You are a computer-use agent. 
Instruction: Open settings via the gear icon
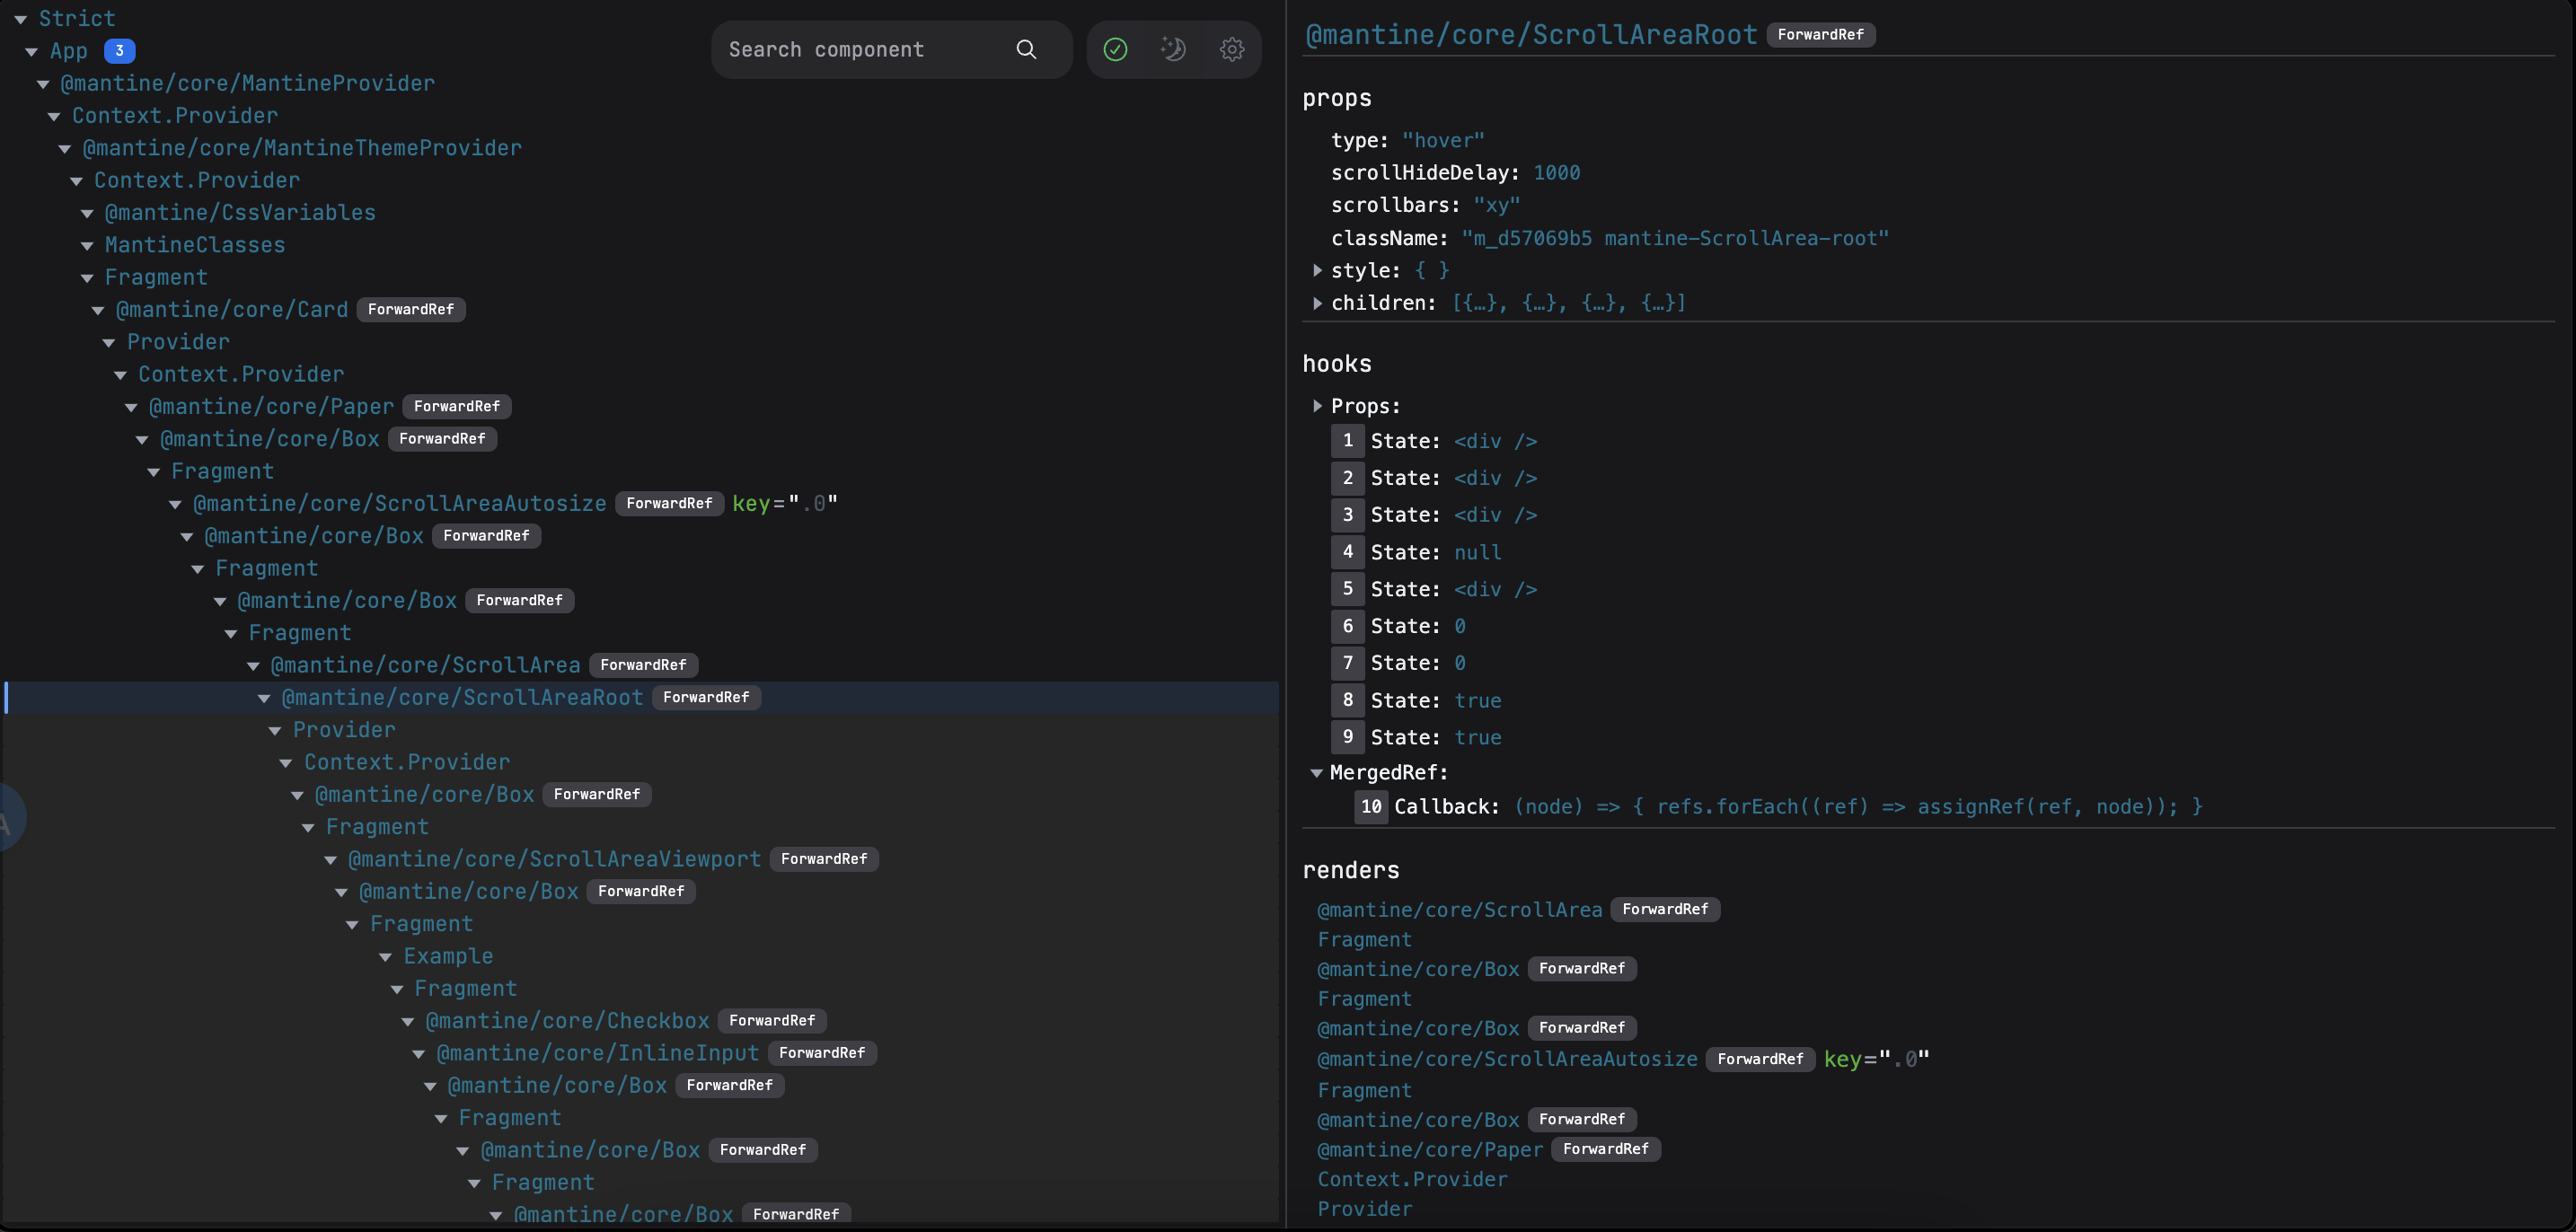click(x=1232, y=49)
